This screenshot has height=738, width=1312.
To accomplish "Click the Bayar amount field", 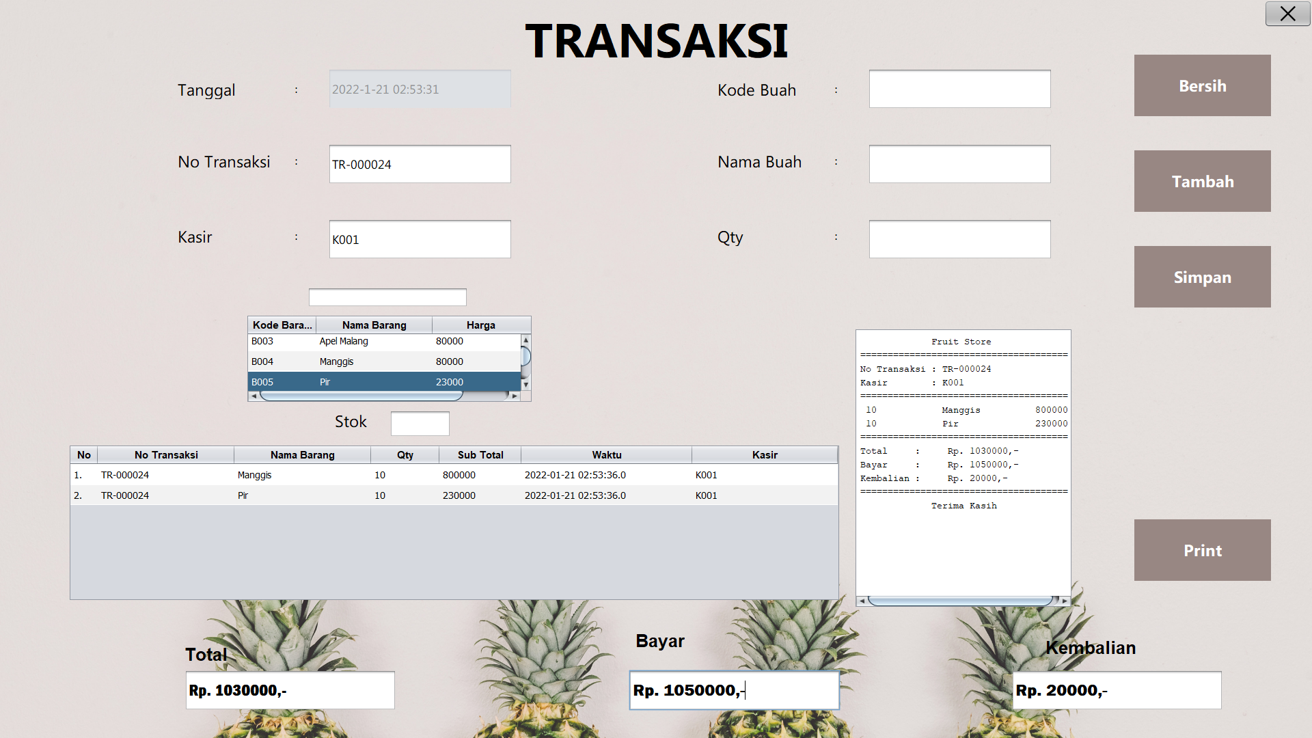I will point(734,690).
